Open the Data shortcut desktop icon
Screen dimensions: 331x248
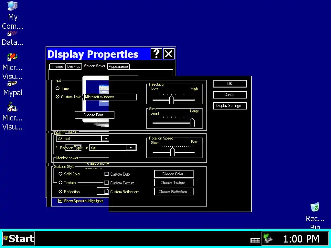pyautogui.click(x=13, y=39)
